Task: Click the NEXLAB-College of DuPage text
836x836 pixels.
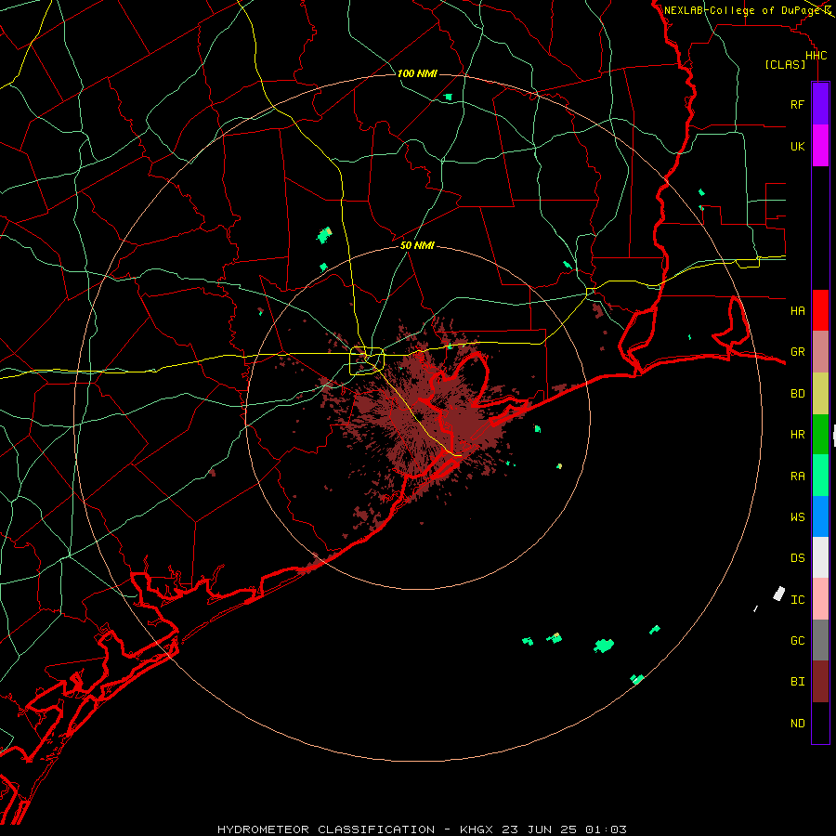Action: tap(742, 10)
